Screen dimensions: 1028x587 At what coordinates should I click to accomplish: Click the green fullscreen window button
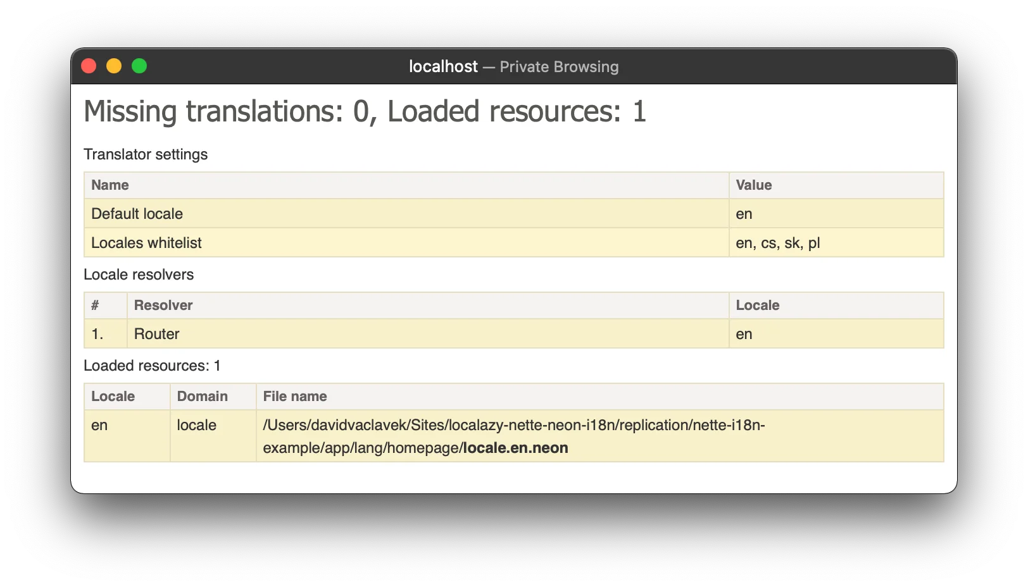click(x=139, y=66)
